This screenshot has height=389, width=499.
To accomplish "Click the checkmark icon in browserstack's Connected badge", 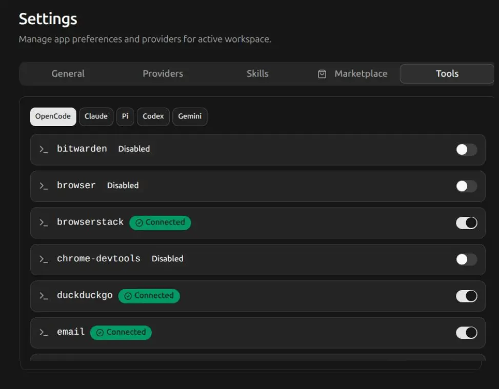I will point(139,223).
